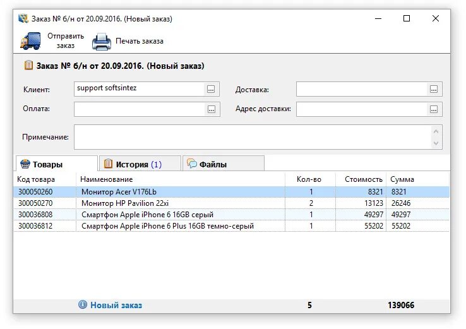Open the Клиент selection ellipsis button
The height and width of the screenshot is (329, 466).
211,89
